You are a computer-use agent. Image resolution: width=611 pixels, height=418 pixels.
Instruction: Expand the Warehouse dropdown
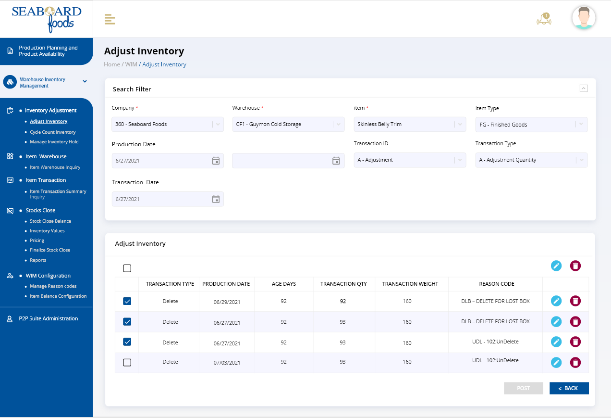tap(288, 124)
